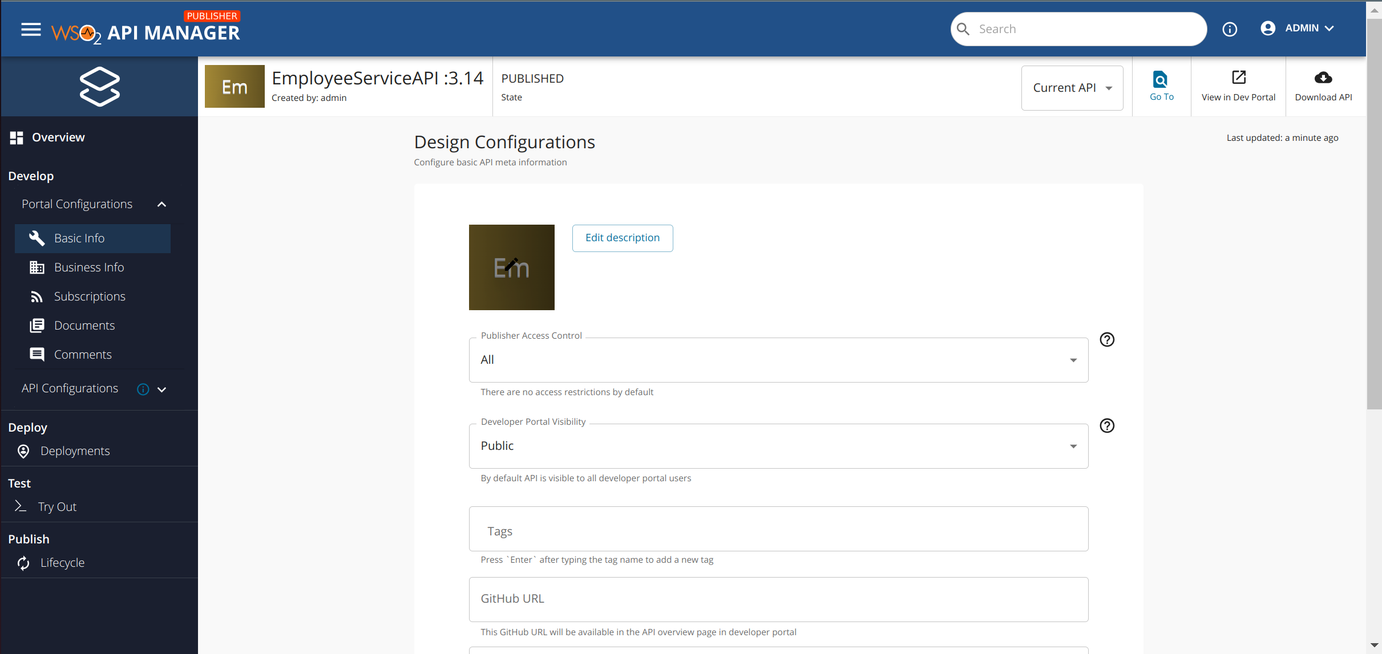Open help for Publisher Access Control

[1107, 340]
